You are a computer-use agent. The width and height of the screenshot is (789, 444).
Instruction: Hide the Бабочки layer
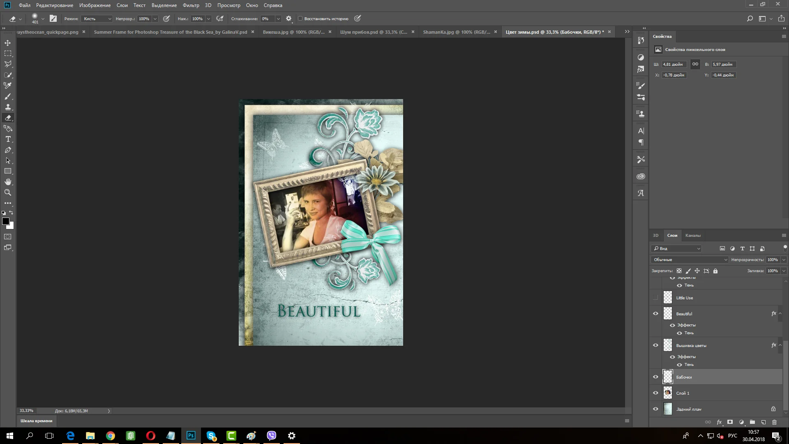655,377
